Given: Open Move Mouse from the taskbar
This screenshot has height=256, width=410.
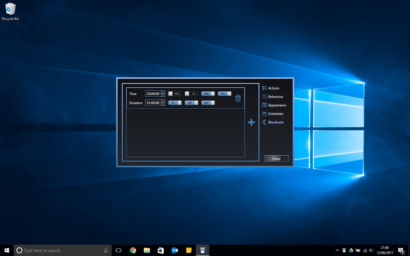Looking at the screenshot, I should pos(202,250).
